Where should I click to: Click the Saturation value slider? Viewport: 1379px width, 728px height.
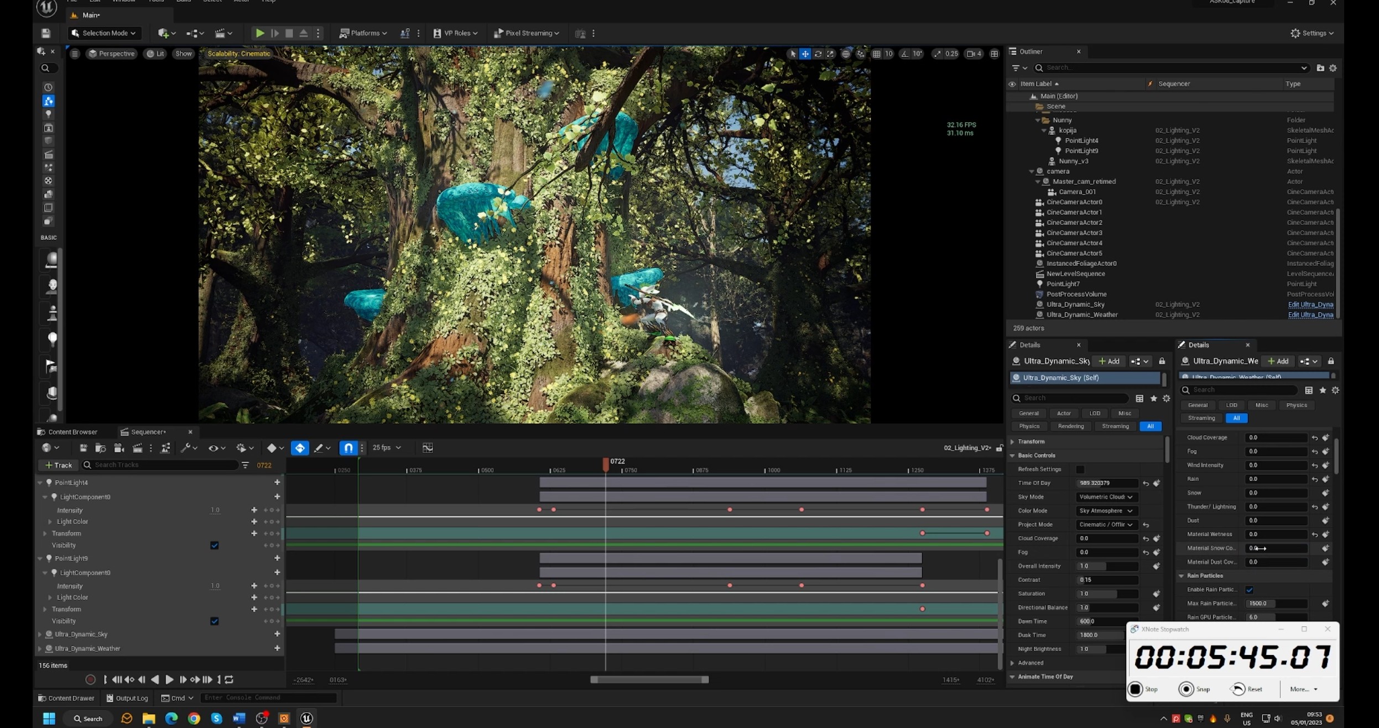[x=1106, y=594]
